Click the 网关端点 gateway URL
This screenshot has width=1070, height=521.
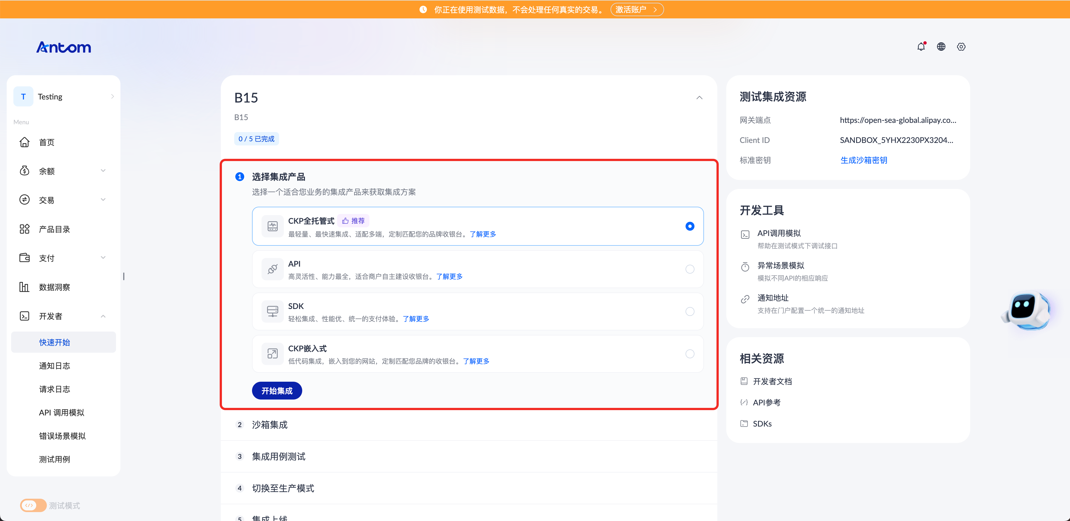click(898, 120)
